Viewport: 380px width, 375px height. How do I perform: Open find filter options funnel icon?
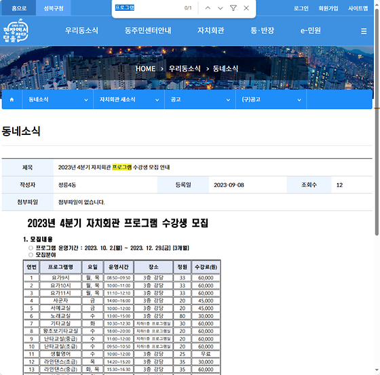click(233, 8)
